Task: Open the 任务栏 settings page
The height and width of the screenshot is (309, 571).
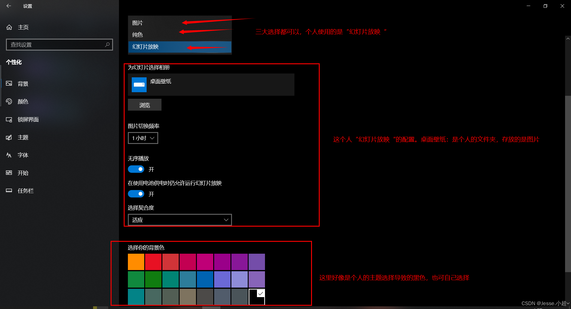Action: tap(59, 191)
